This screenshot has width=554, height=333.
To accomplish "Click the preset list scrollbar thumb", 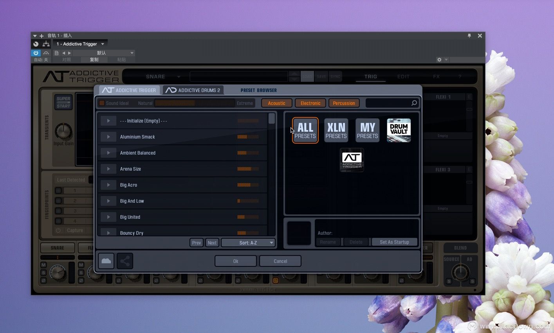I will pyautogui.click(x=271, y=119).
